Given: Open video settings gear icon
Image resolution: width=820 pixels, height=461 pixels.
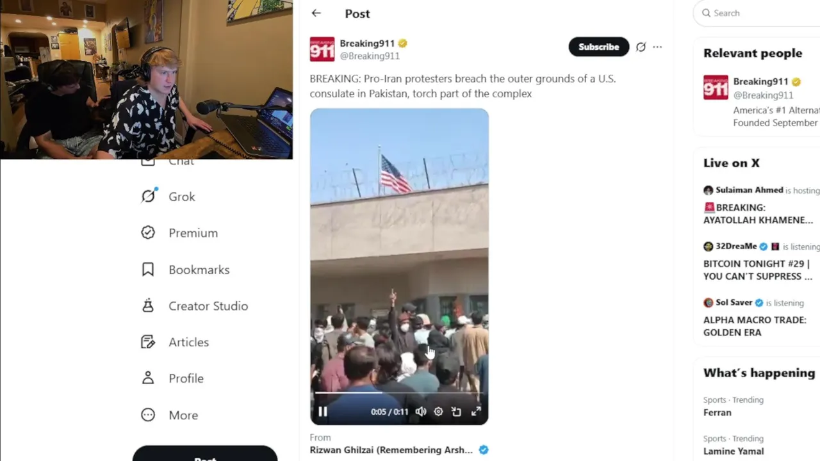Looking at the screenshot, I should [x=438, y=412].
